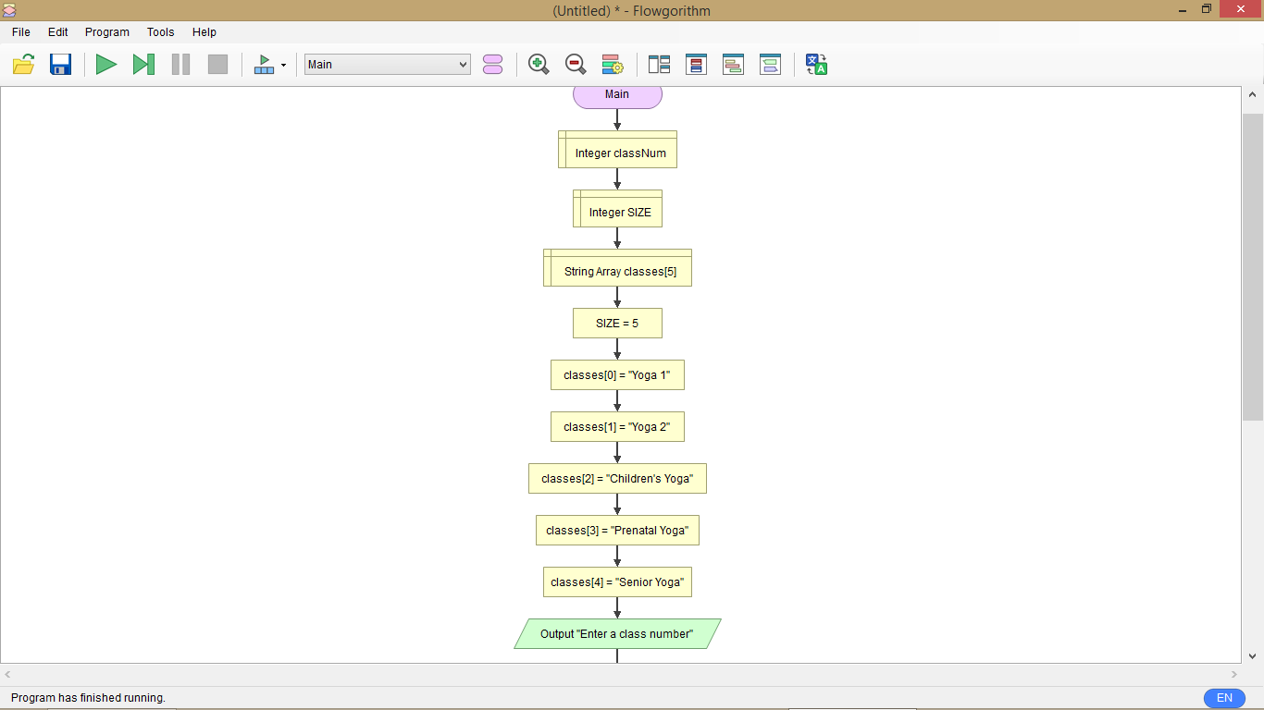Click the Output 'Enter a class number' shape
This screenshot has width=1264, height=710.
(617, 633)
